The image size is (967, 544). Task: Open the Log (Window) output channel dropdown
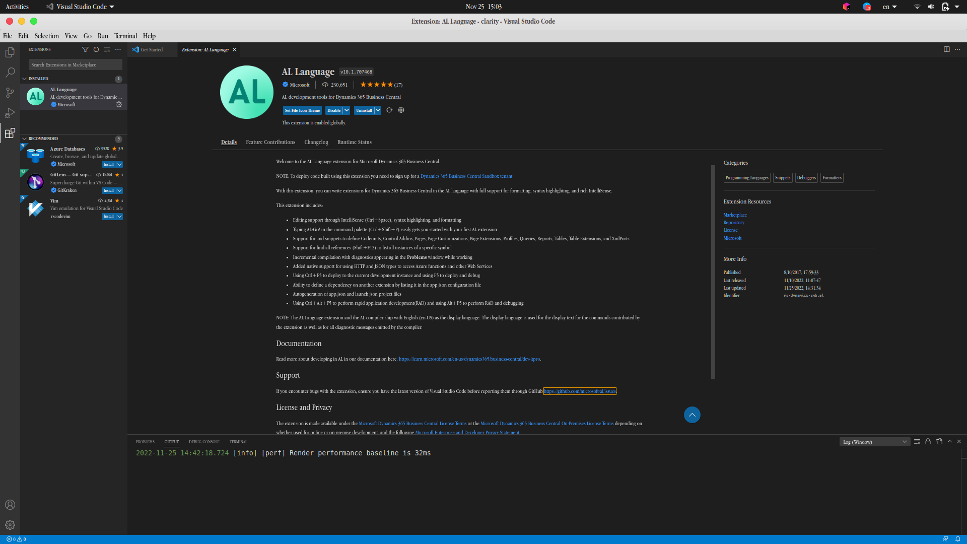(x=874, y=441)
